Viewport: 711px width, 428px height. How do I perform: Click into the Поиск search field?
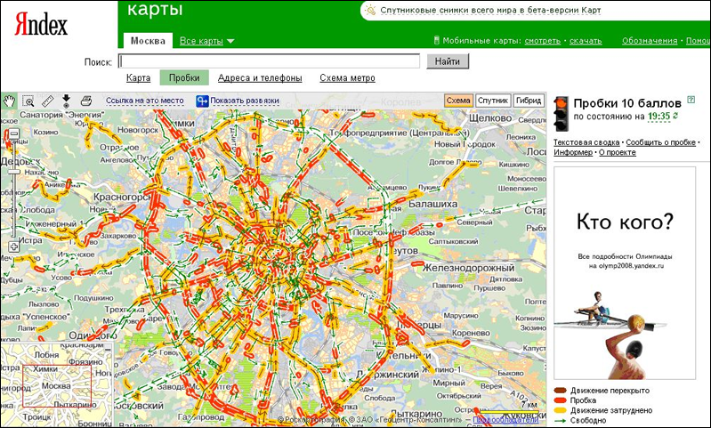(x=269, y=61)
